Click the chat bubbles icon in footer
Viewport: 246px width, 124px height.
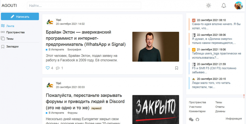point(191,120)
